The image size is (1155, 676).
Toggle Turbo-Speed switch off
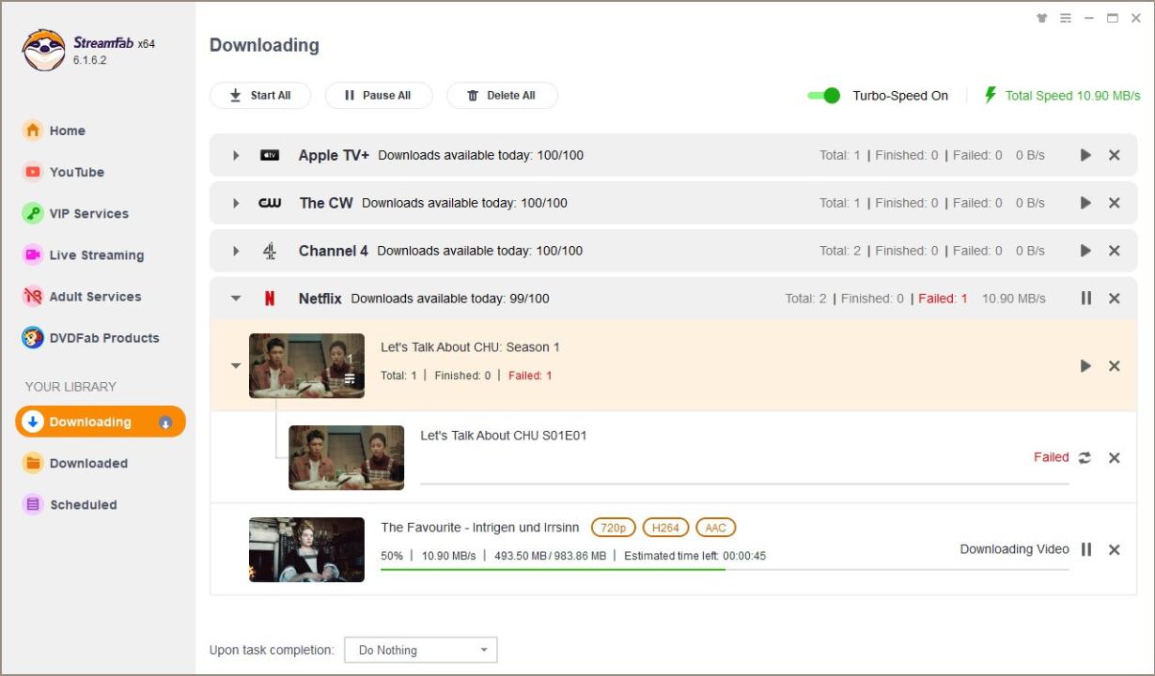coord(823,96)
